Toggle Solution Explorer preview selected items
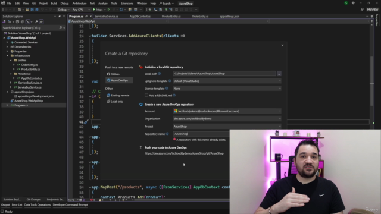Viewport: 381px width, 214px height. [41, 22]
